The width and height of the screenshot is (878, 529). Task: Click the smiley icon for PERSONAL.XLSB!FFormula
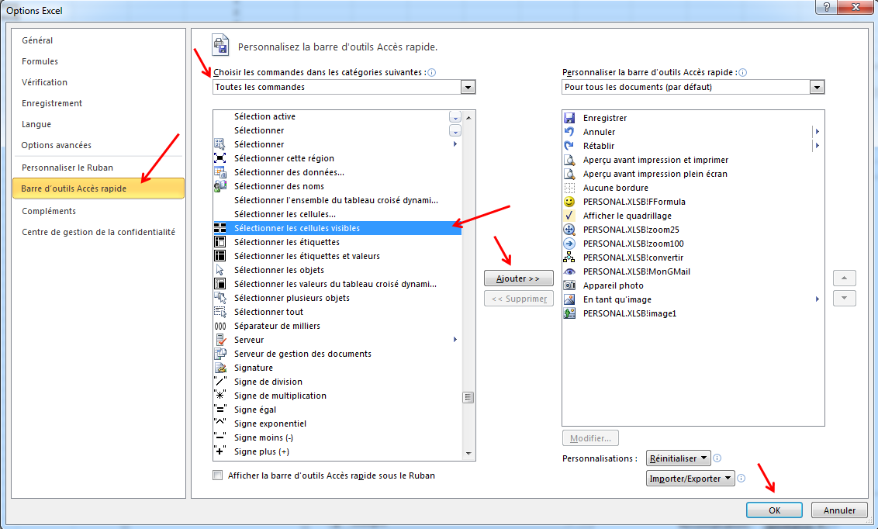[x=569, y=202]
